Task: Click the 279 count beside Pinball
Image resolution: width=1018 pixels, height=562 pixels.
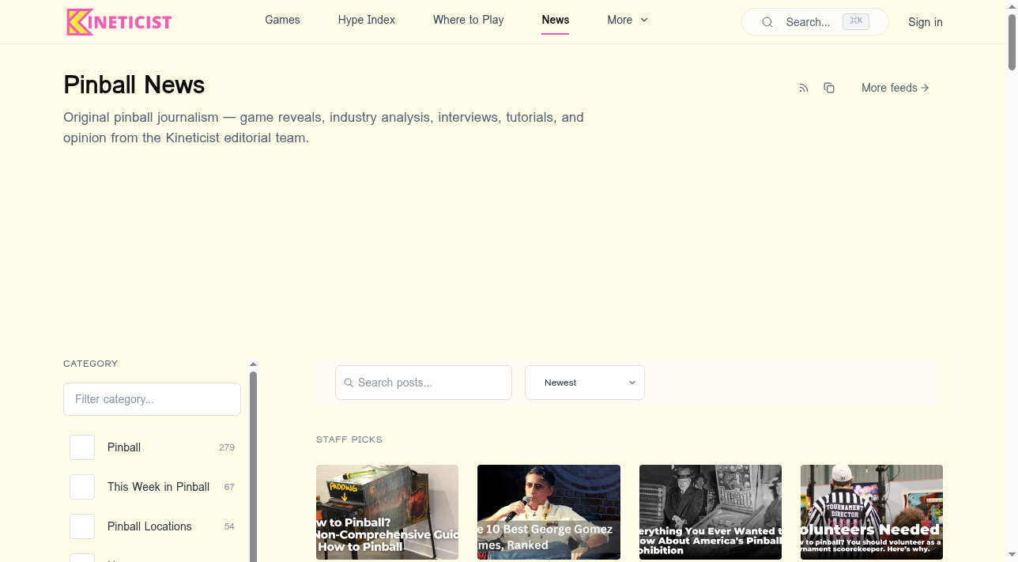Action: point(227,447)
